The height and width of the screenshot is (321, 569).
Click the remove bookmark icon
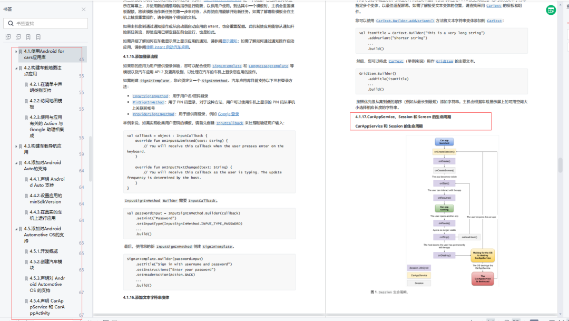[x=38, y=37]
